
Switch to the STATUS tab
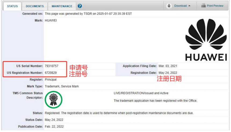pos(12,6)
